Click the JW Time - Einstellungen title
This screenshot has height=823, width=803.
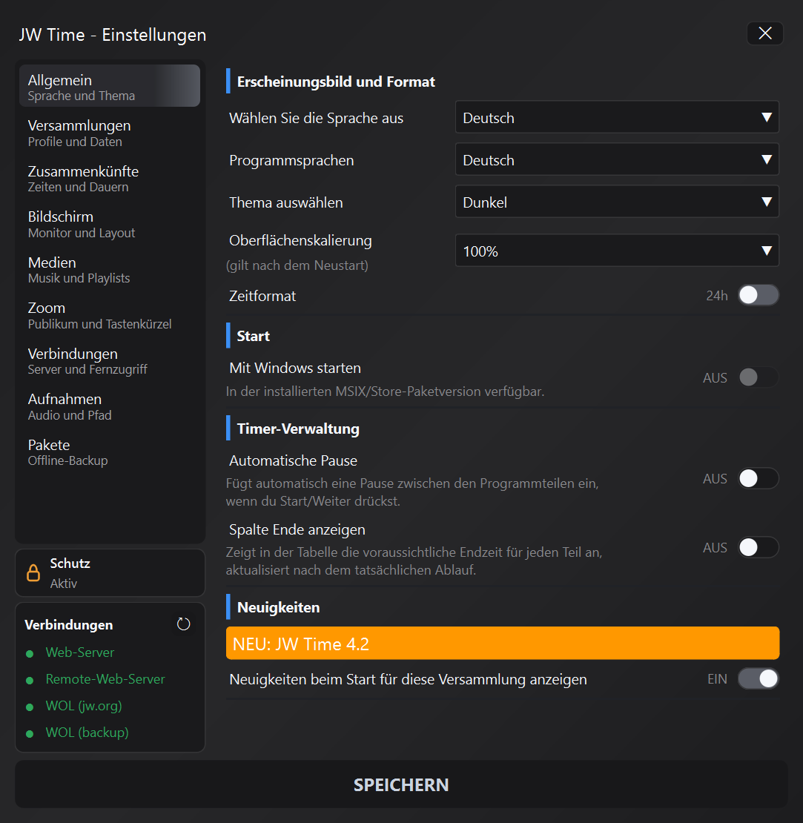pos(112,35)
